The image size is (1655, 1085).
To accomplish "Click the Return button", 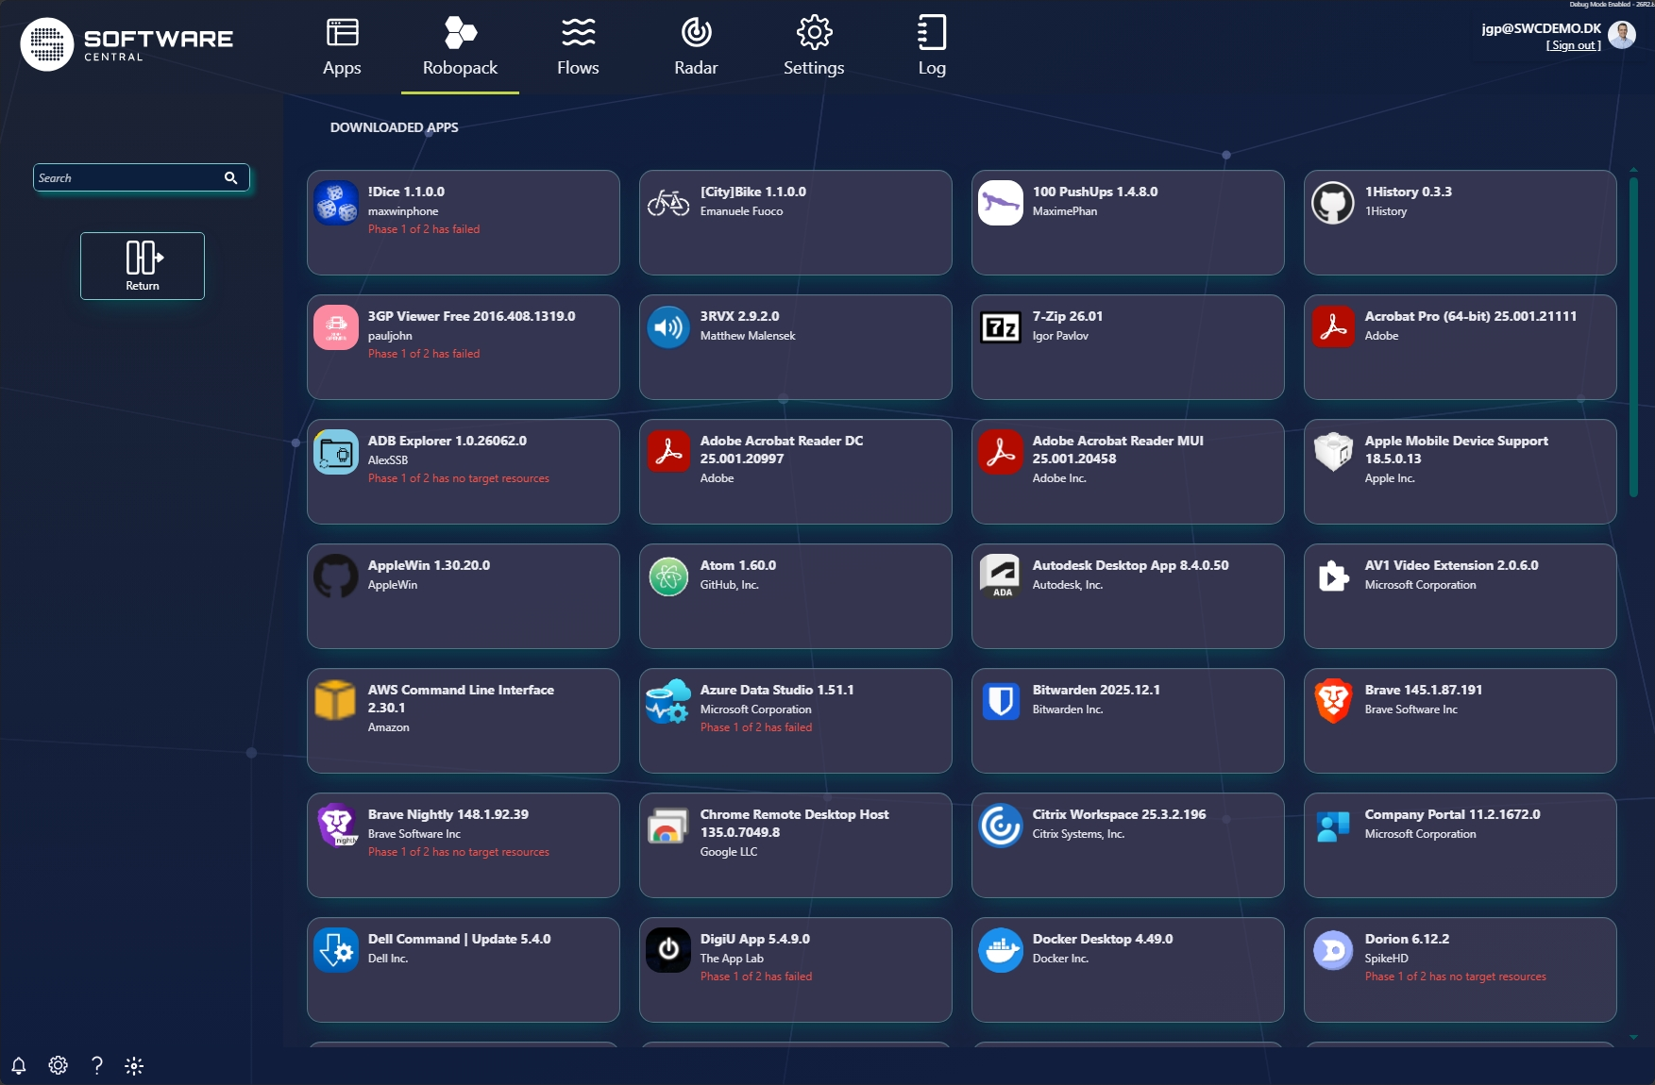I will tap(143, 266).
